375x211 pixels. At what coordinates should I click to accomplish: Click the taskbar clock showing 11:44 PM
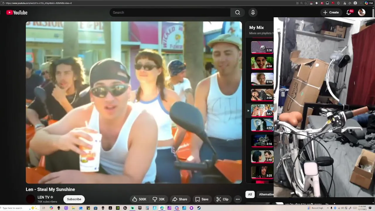362,208
